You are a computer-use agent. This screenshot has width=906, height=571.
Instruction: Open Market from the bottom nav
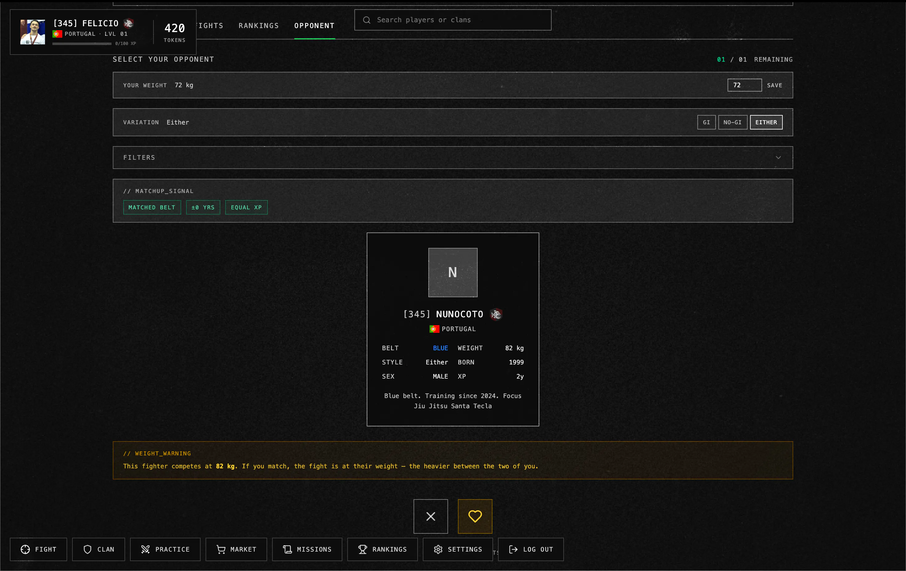pyautogui.click(x=236, y=549)
